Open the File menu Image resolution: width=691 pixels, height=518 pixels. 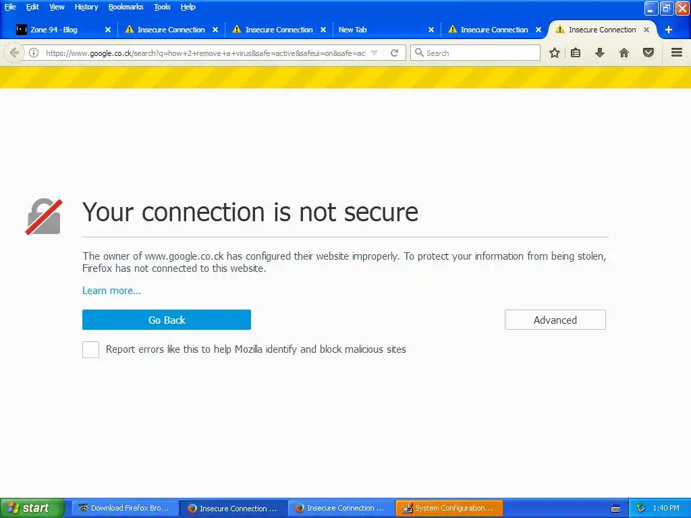[x=10, y=7]
